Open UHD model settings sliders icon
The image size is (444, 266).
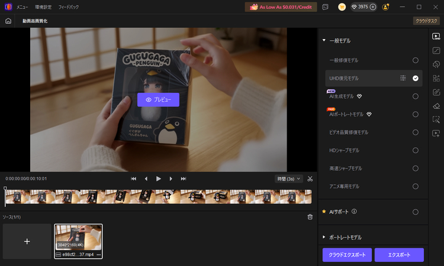403,78
